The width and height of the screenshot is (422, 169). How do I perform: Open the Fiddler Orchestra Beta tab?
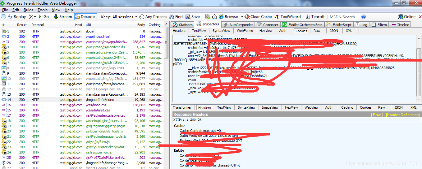tap(302, 25)
